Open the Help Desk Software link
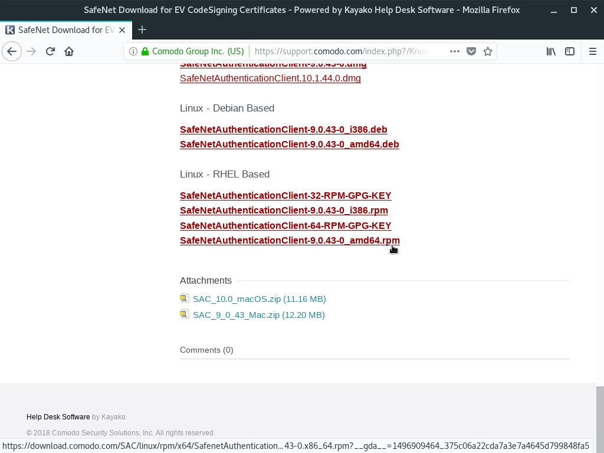 click(58, 417)
